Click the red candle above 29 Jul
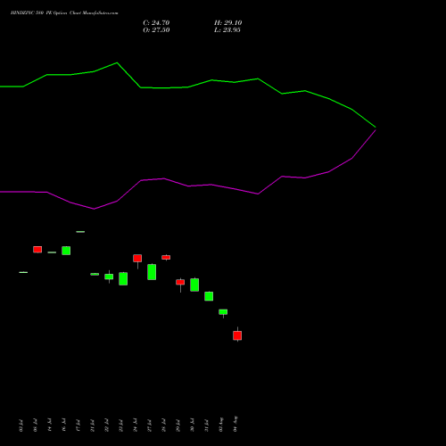Screen dimensions: 446x446 click(x=180, y=282)
